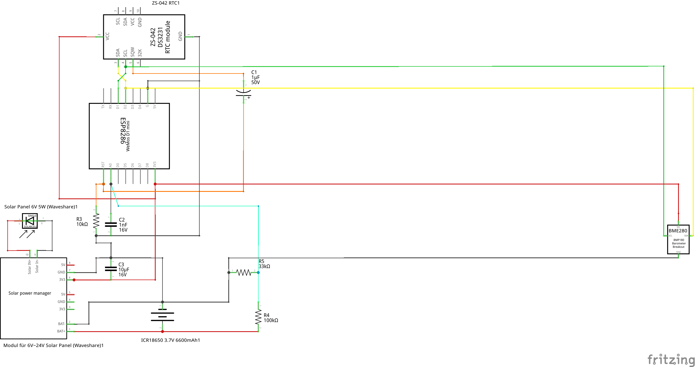Click the Solar Panel 6V 5W label
The image size is (695, 367).
click(x=41, y=207)
